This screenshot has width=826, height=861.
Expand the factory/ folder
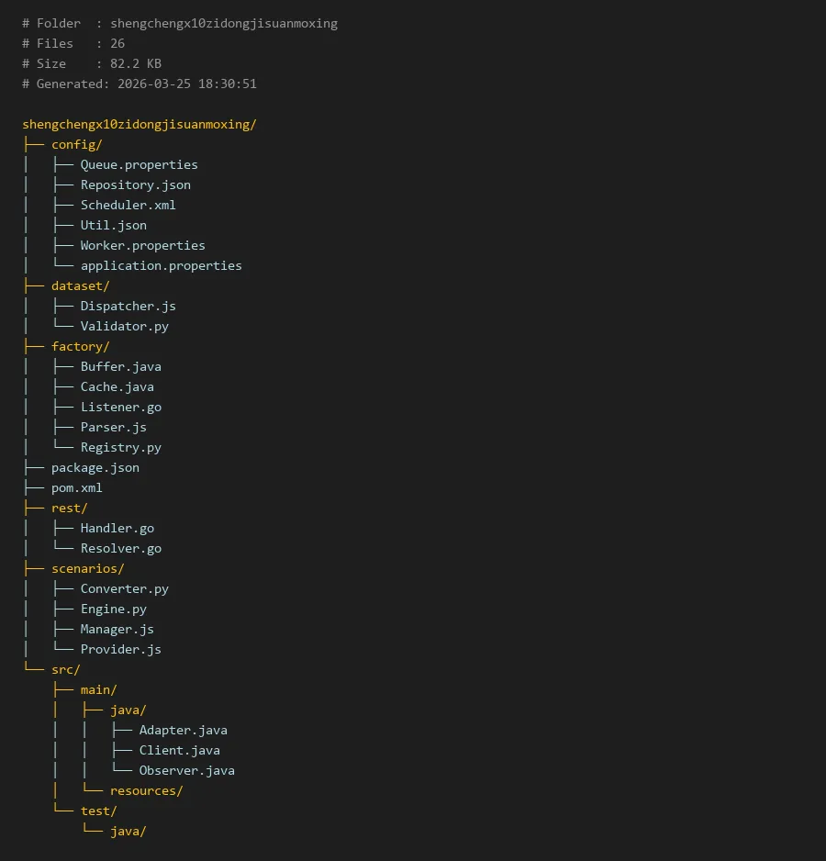pos(80,346)
